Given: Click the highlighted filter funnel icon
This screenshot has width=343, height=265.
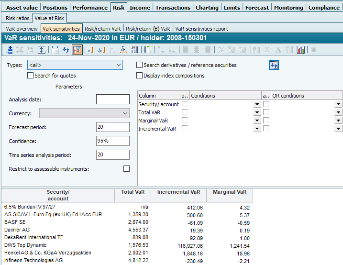Looking at the screenshot, I should coord(77,50).
